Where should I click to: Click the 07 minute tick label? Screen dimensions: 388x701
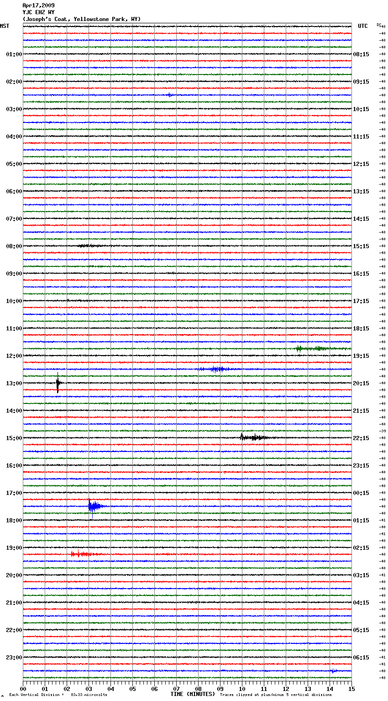[176, 689]
